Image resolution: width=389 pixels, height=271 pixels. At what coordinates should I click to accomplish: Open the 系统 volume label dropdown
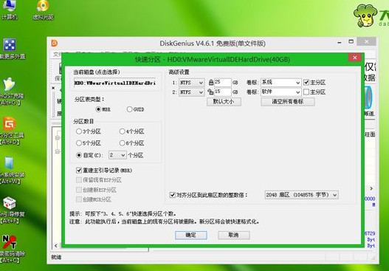click(280, 83)
